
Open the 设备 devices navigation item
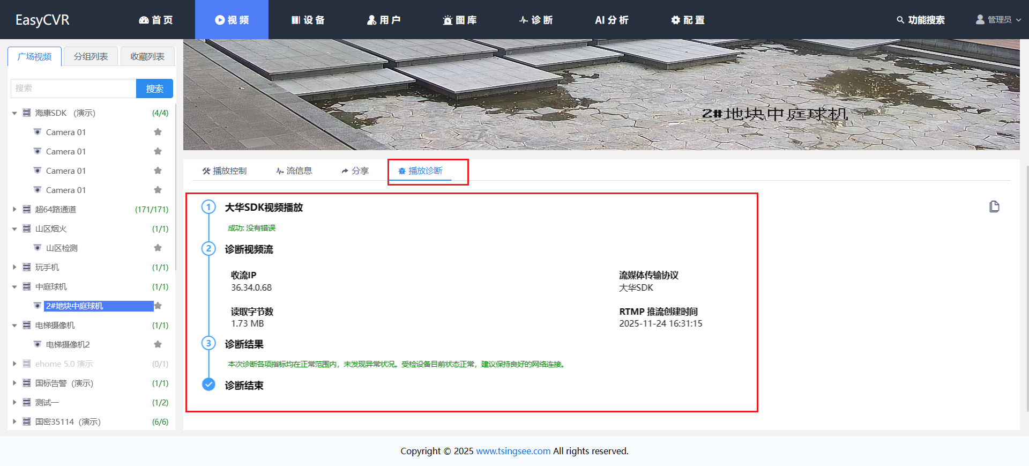coord(308,20)
